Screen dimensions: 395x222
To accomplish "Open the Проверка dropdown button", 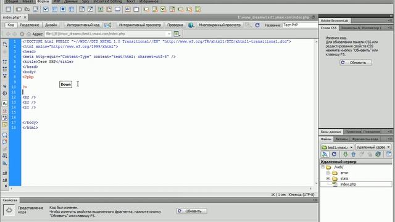I will point(175,25).
